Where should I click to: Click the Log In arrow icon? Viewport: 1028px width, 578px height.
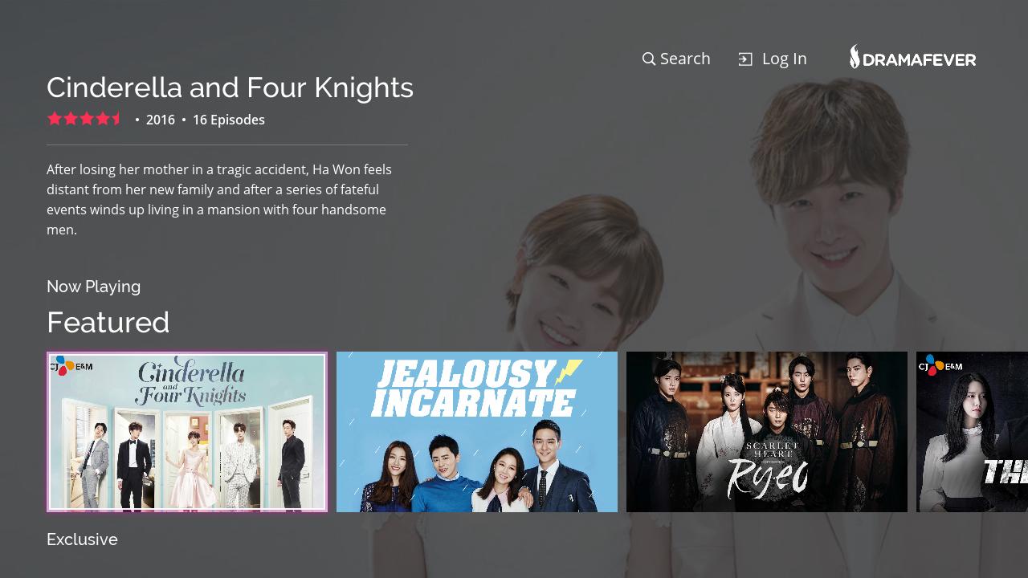745,59
